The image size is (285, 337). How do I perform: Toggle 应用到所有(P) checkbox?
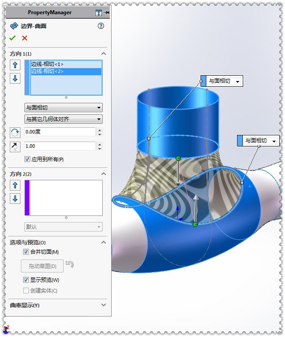click(27, 159)
